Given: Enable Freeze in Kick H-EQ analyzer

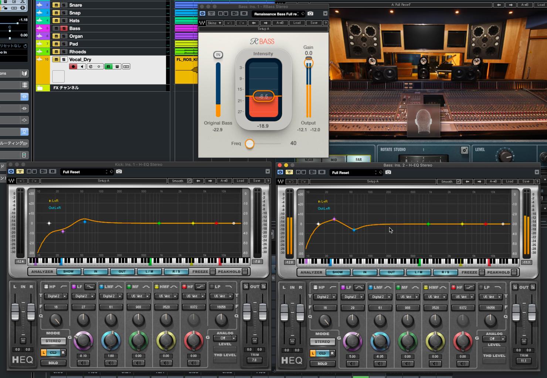Looking at the screenshot, I should tap(213, 272).
